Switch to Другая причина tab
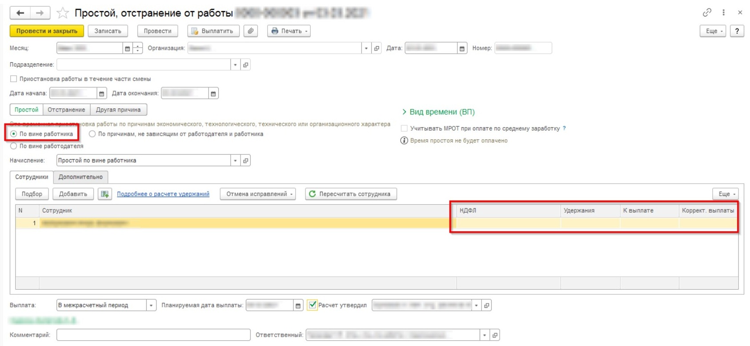The image size is (750, 346). [118, 110]
